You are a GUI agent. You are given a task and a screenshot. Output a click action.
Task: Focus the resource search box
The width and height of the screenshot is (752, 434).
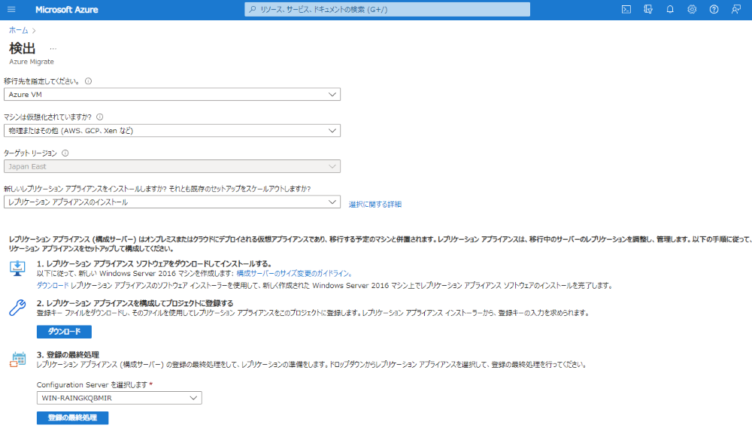387,10
